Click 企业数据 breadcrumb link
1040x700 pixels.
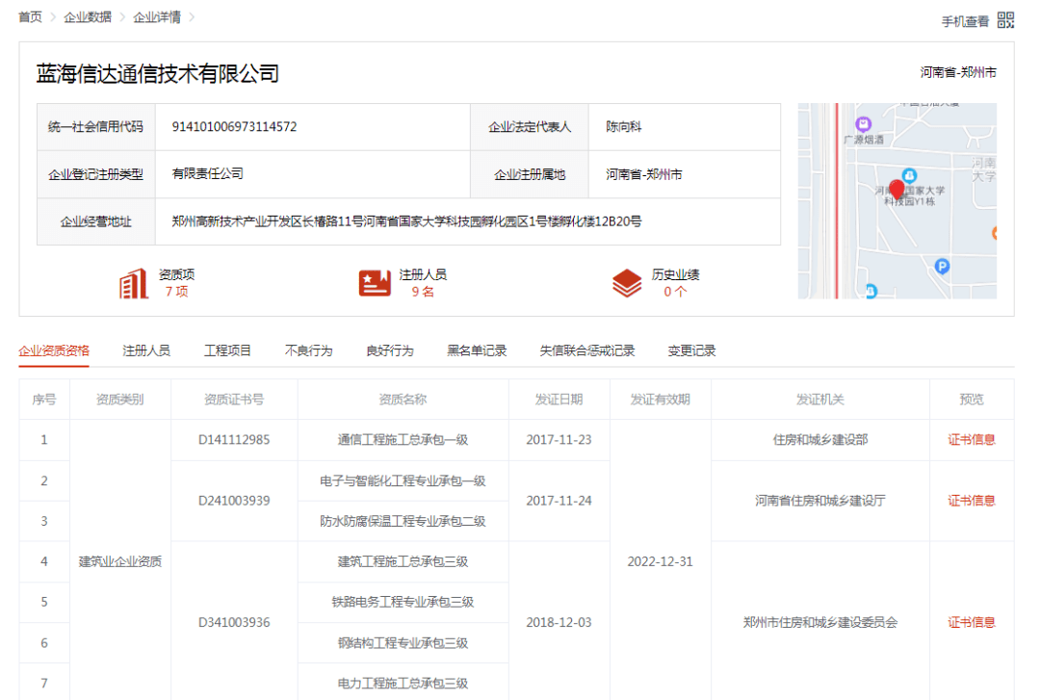pyautogui.click(x=87, y=17)
